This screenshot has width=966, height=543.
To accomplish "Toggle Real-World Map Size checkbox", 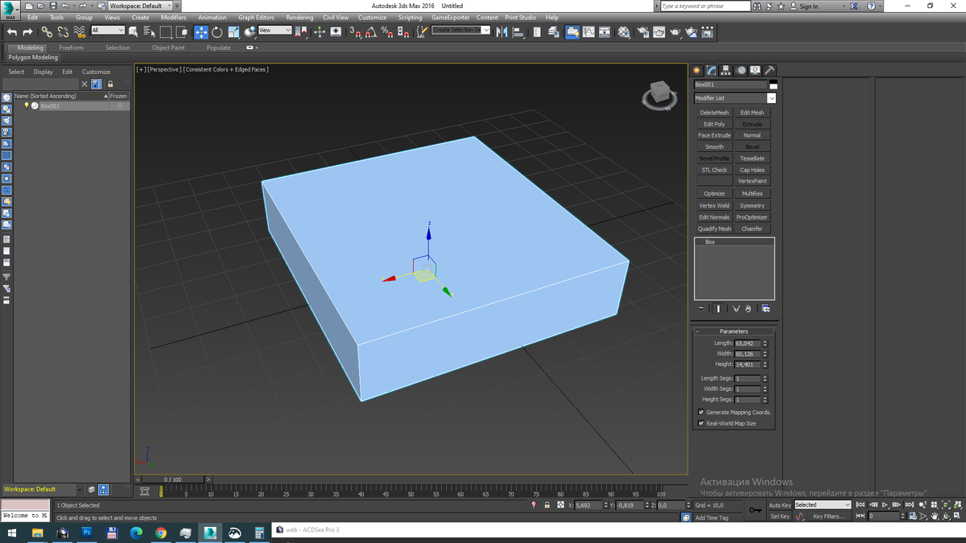I will 700,422.
